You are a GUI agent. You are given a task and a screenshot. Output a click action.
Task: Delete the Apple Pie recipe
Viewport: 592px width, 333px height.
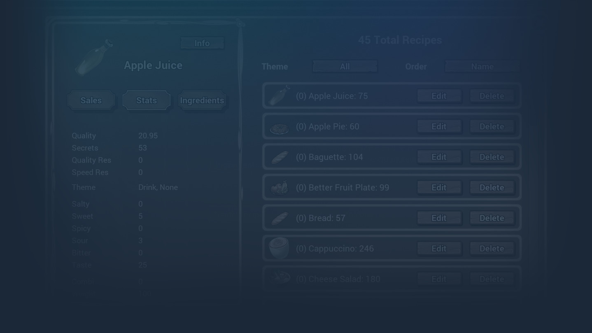coord(492,126)
